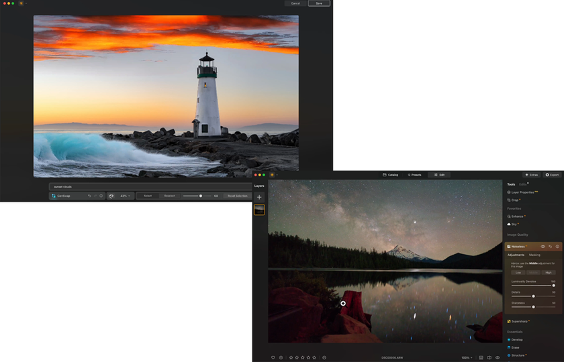Image resolution: width=564 pixels, height=362 pixels.
Task: Click the GenSwap tool icon
Action: [x=54, y=196]
